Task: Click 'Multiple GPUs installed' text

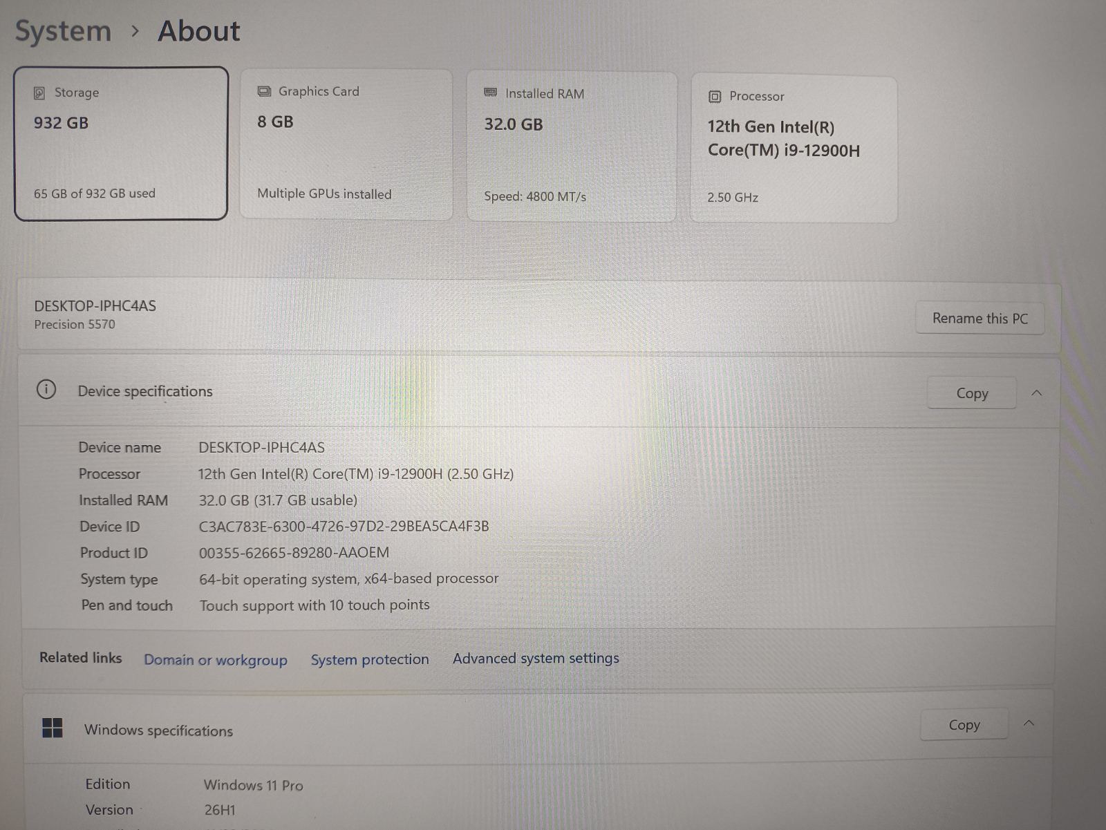Action: tap(324, 194)
